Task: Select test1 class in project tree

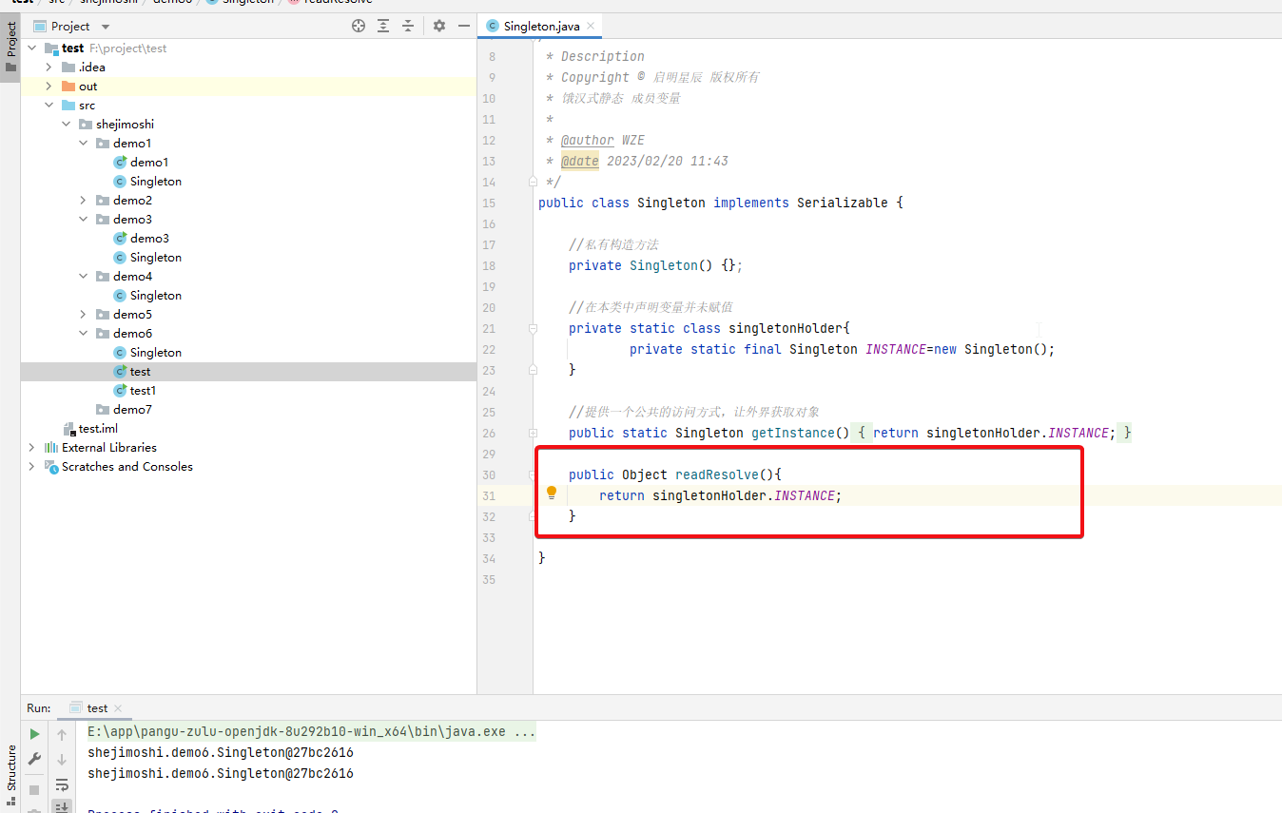Action: pyautogui.click(x=144, y=391)
